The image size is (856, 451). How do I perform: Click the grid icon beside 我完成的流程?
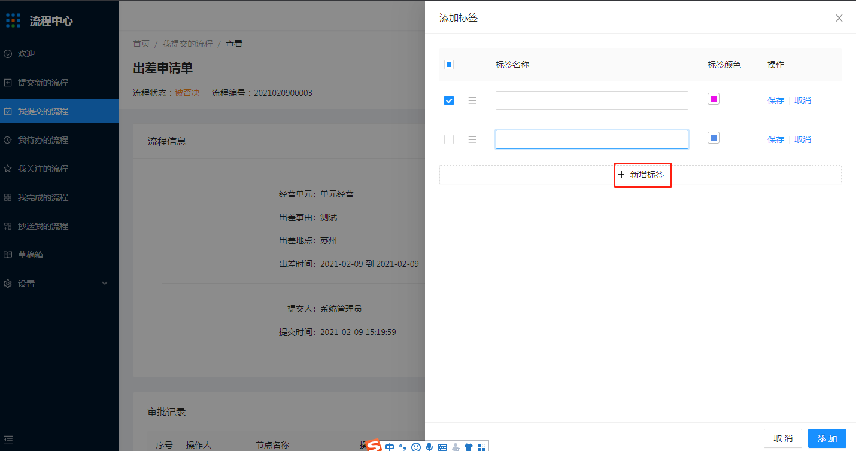click(8, 197)
